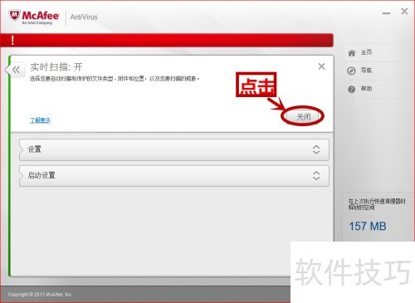Screen dimensions: 415x303
Task: Click the chevrons on the 启动设置 row
Action: [316, 175]
